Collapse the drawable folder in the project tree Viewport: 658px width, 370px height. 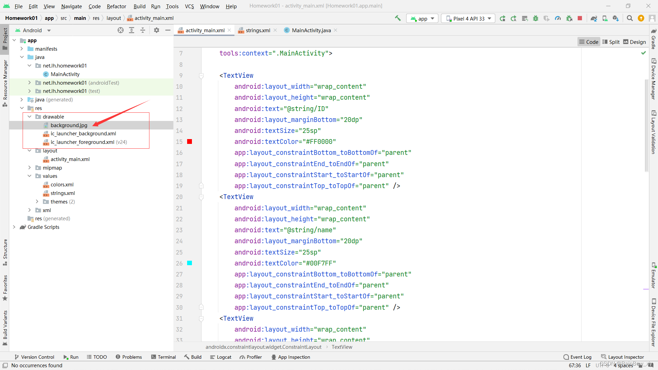[x=29, y=116]
